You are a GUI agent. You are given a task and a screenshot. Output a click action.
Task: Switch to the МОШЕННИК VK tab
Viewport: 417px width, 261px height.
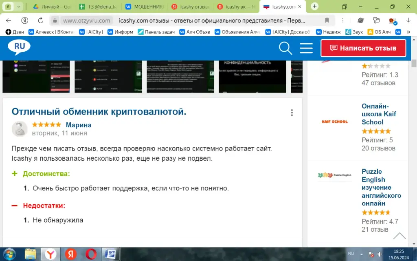(x=145, y=7)
